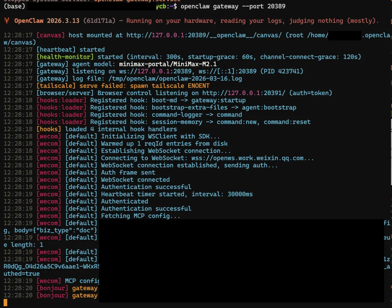Click the 'ws://[::1]:20389' address
This screenshot has height=308, width=392.
click(x=228, y=71)
